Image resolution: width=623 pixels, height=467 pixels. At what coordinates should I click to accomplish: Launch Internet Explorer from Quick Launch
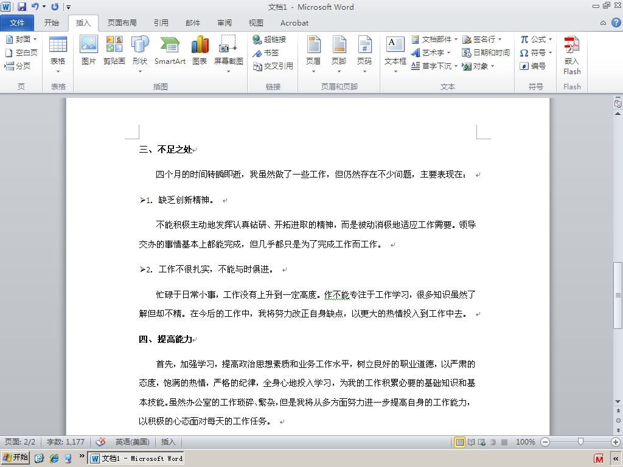tap(54, 458)
